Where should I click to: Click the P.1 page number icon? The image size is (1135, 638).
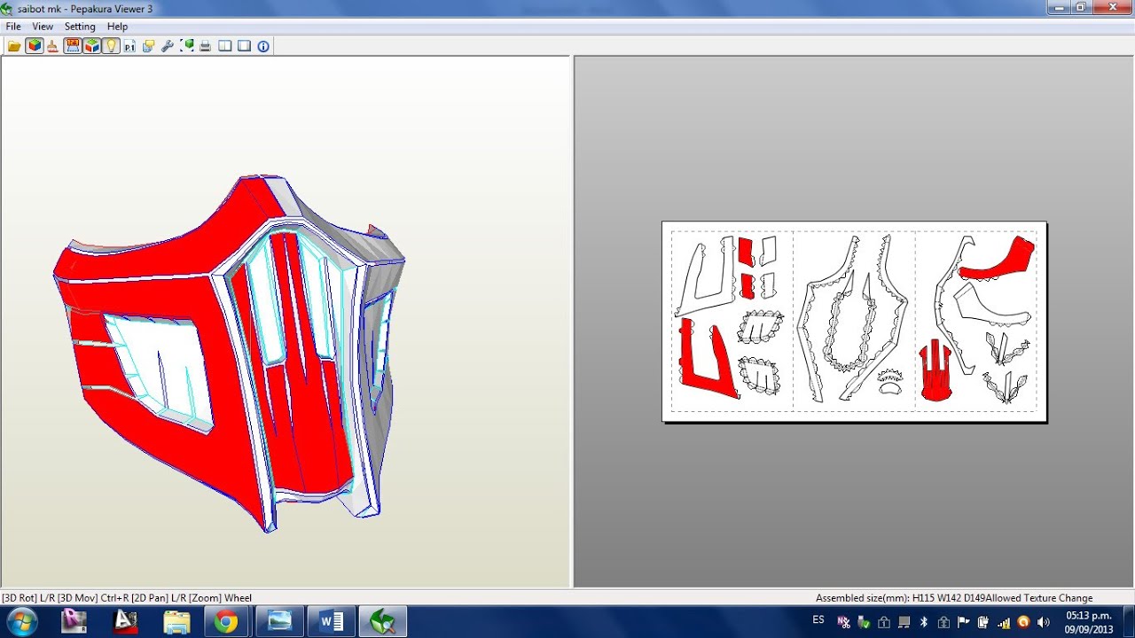click(129, 46)
